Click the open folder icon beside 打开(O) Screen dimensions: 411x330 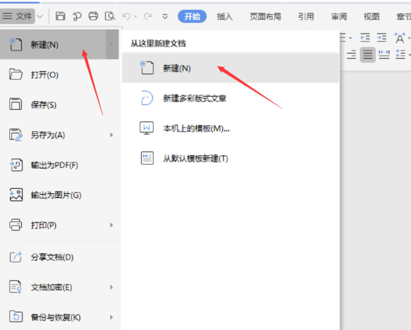(16, 74)
